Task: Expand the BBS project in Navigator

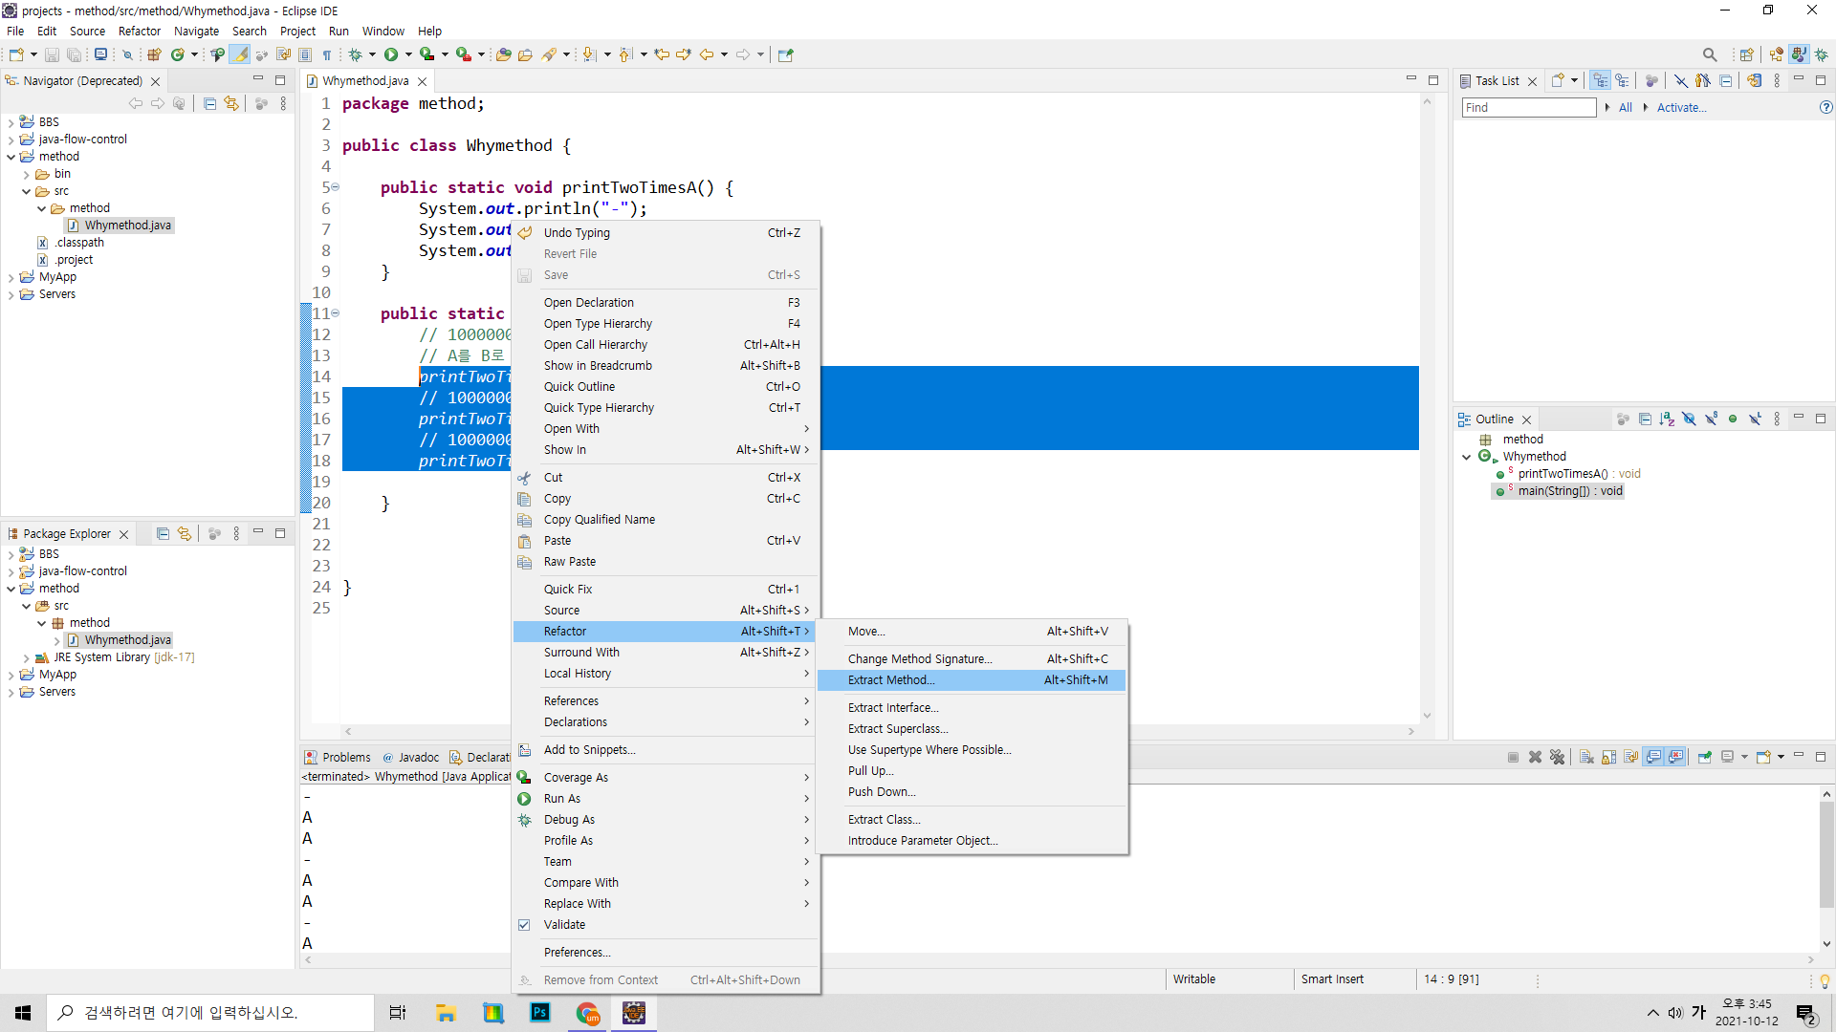Action: [11, 122]
